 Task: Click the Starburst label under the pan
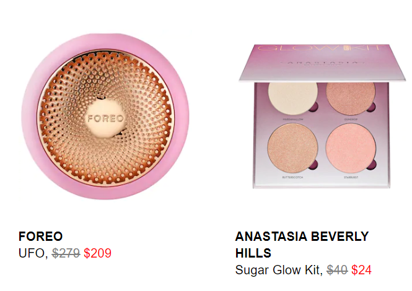351,177
